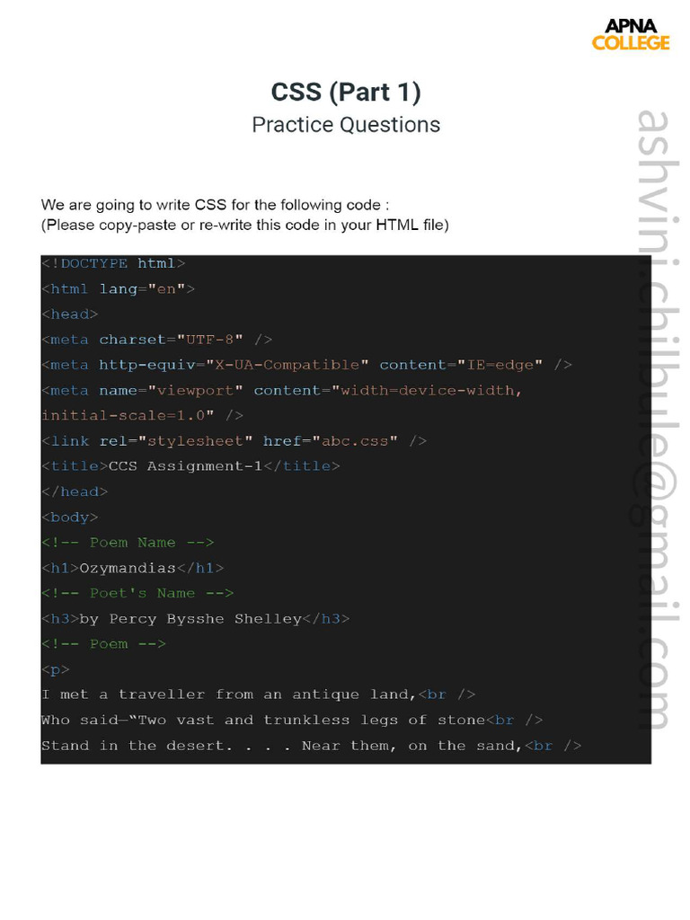Click the "CSS (Part 1)" heading
Screen dimensions: 690x920
point(346,92)
